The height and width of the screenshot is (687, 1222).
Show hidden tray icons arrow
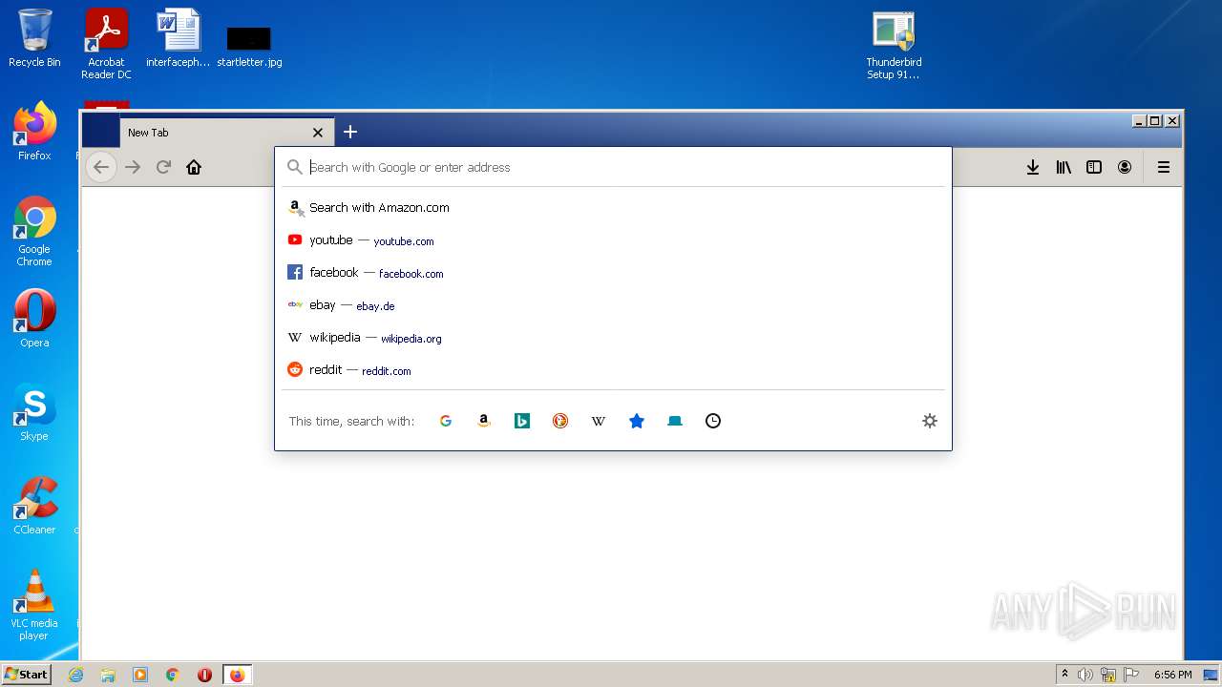pos(1064,675)
